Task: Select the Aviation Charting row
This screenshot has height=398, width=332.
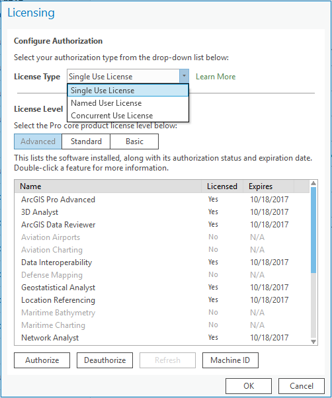Action: coord(162,250)
